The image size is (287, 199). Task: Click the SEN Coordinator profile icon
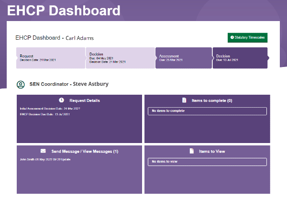[x=21, y=84]
